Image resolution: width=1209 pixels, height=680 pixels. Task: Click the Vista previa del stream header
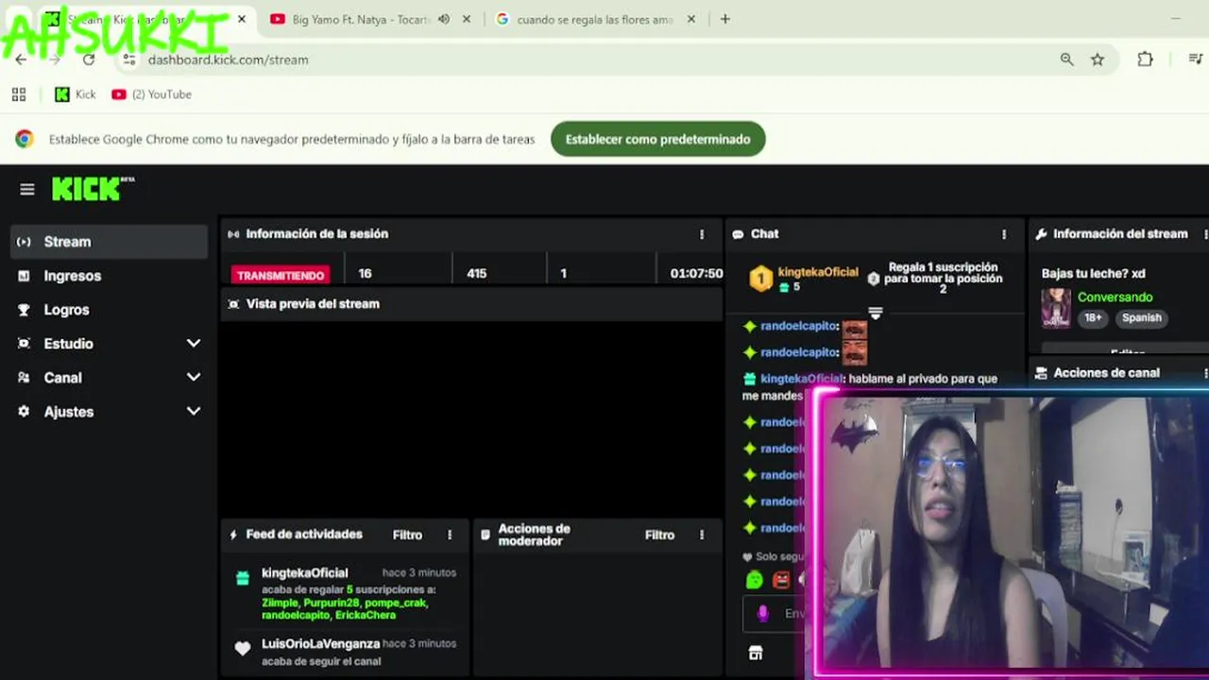(x=471, y=304)
